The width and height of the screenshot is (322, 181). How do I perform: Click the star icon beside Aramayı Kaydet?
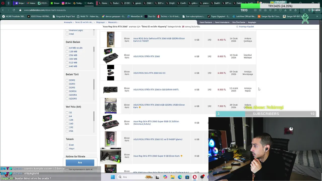pyautogui.click(x=237, y=26)
